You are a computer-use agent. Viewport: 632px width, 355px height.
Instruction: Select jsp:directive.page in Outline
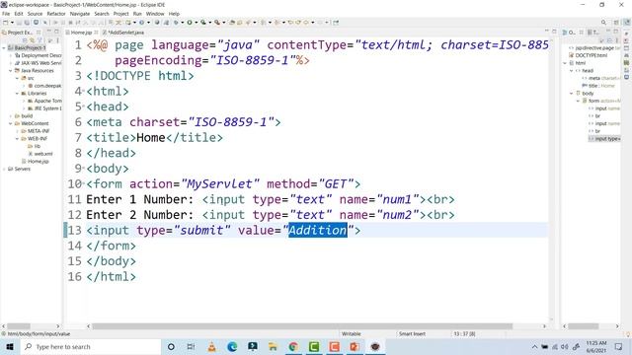[594, 48]
